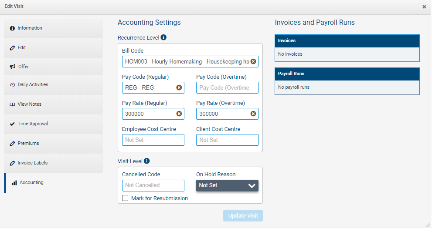Switch to the Time Approval tab

[53, 124]
